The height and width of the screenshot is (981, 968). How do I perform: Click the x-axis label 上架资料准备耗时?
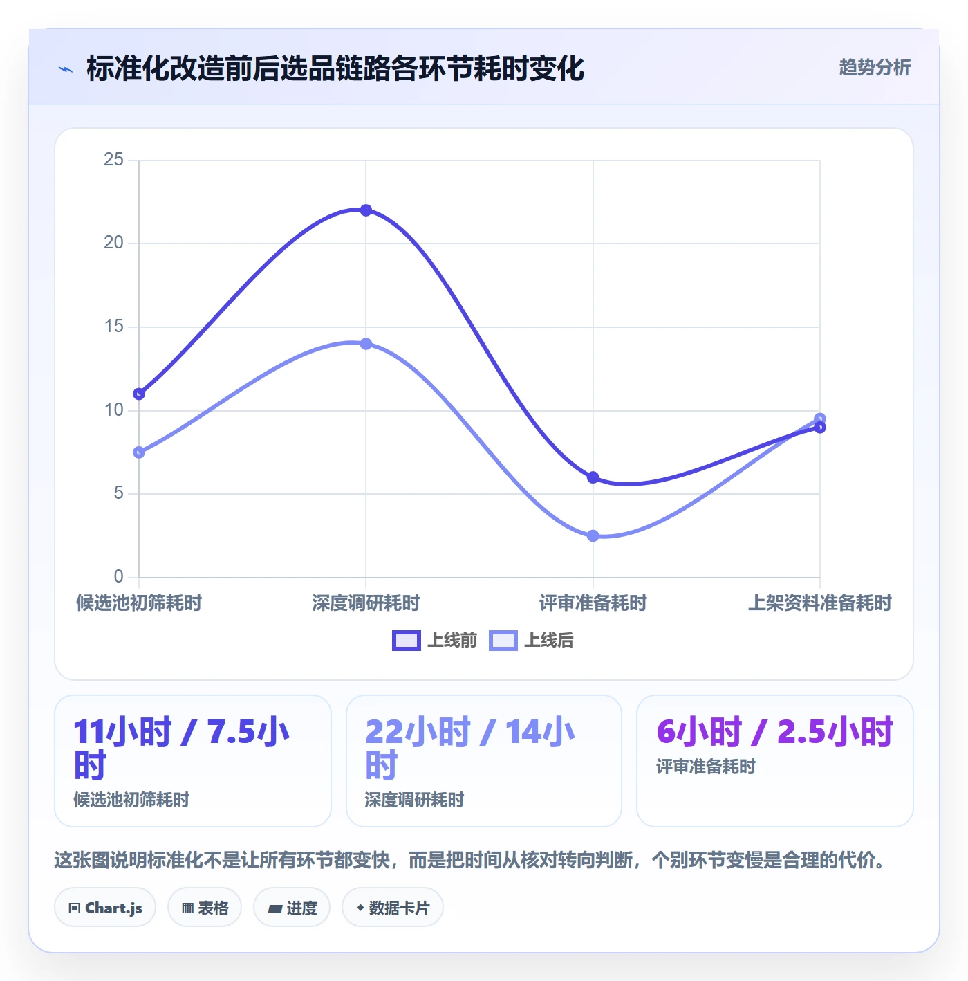(820, 603)
